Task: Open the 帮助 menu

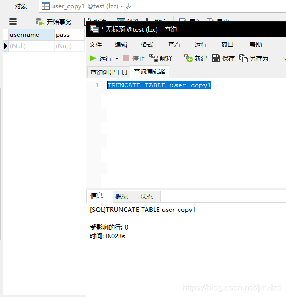Action: pos(256,45)
